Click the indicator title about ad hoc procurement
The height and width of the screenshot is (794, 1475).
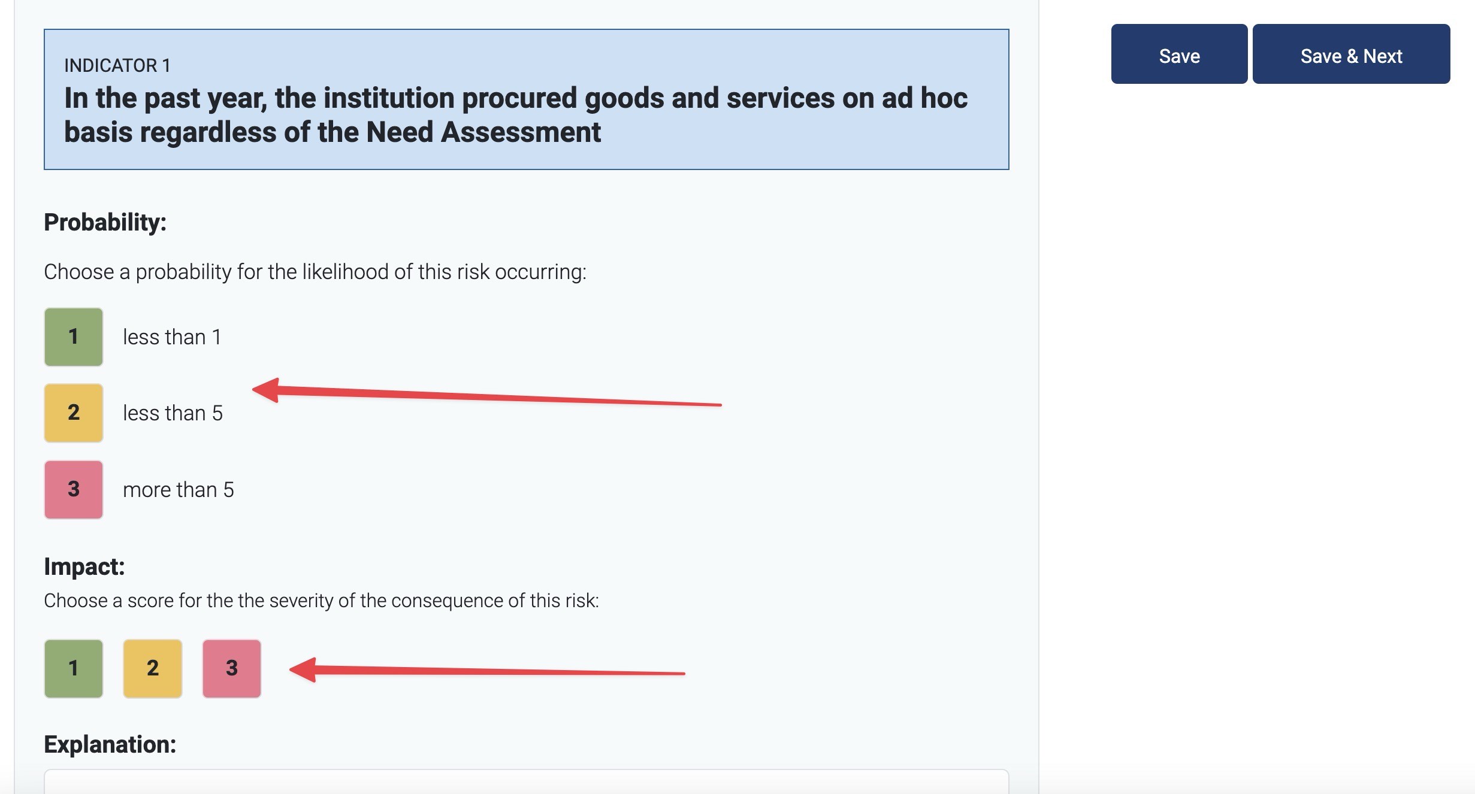515,115
